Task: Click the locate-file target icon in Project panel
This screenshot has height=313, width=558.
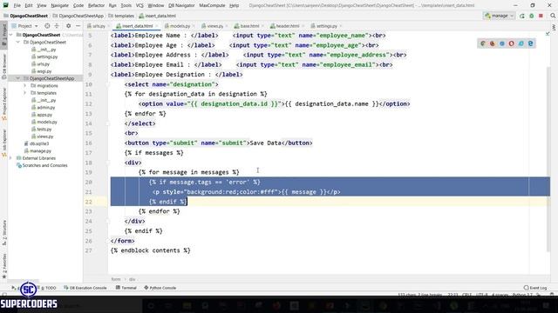Action: [x=47, y=26]
